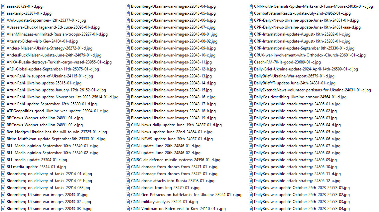Select the icon for CNBC-air-defence-missile-systems-24596-01-d.jpg
The image size is (379, 212).
click(128, 160)
